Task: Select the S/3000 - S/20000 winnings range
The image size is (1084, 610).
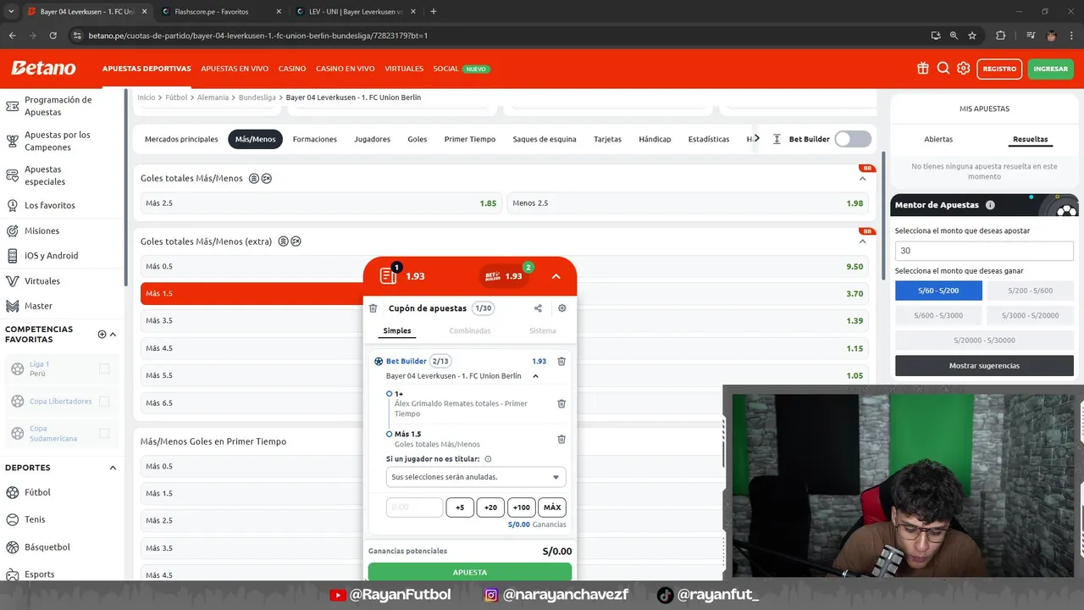Action: [1030, 315]
